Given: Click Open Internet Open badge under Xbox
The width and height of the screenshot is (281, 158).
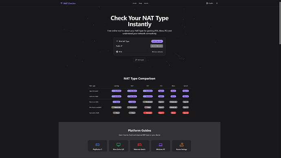Looking at the screenshot, I should coord(173,91).
